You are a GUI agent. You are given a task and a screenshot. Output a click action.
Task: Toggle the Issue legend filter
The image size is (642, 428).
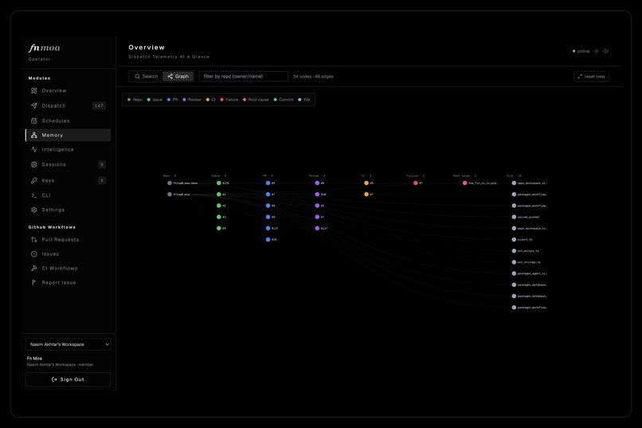click(x=155, y=100)
